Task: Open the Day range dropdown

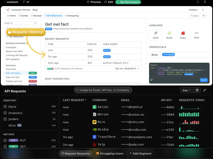Action: click(187, 90)
